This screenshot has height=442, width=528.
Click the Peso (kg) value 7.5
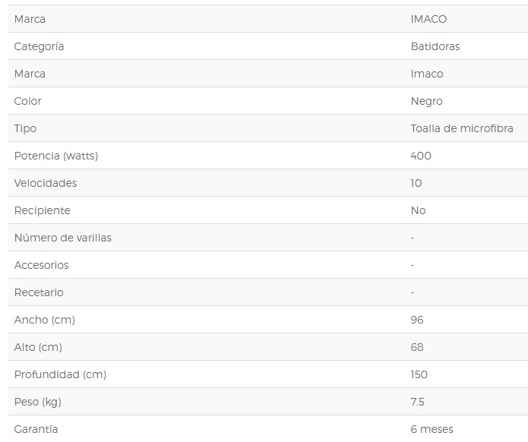(x=417, y=402)
